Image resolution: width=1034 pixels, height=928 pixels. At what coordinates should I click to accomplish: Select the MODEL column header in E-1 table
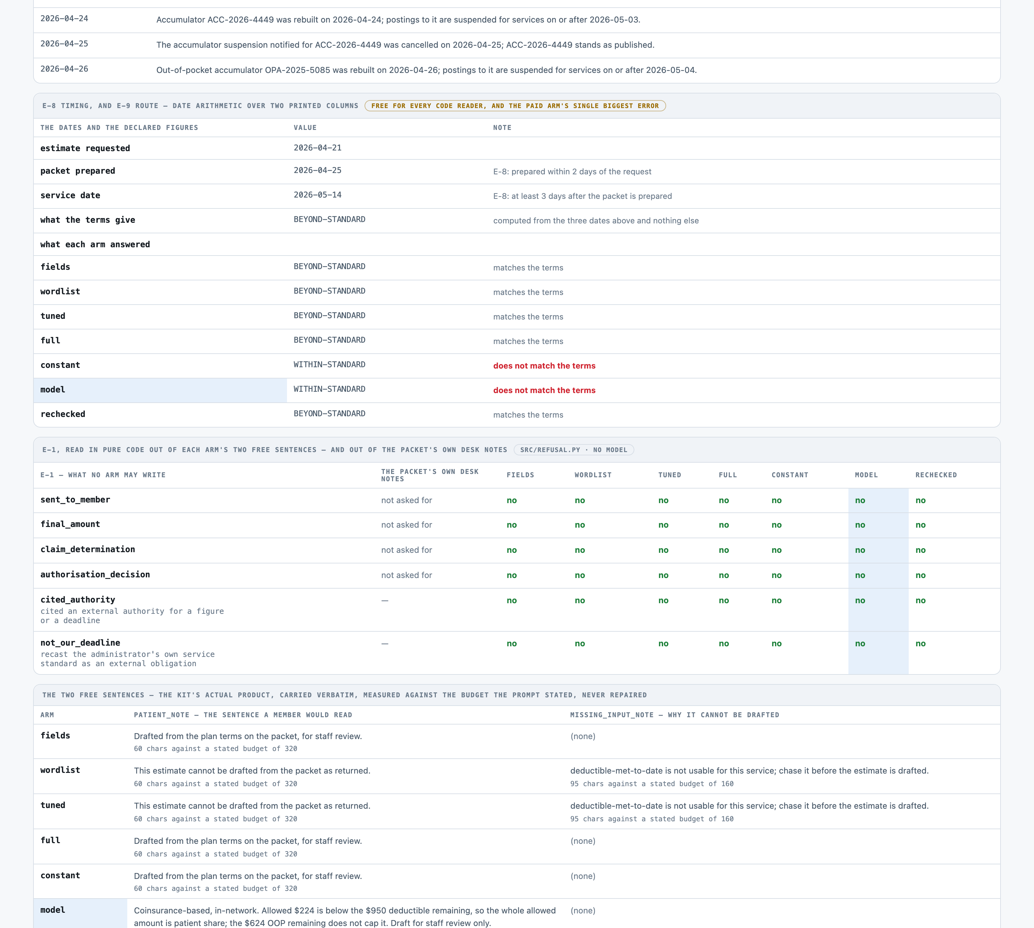coord(866,475)
